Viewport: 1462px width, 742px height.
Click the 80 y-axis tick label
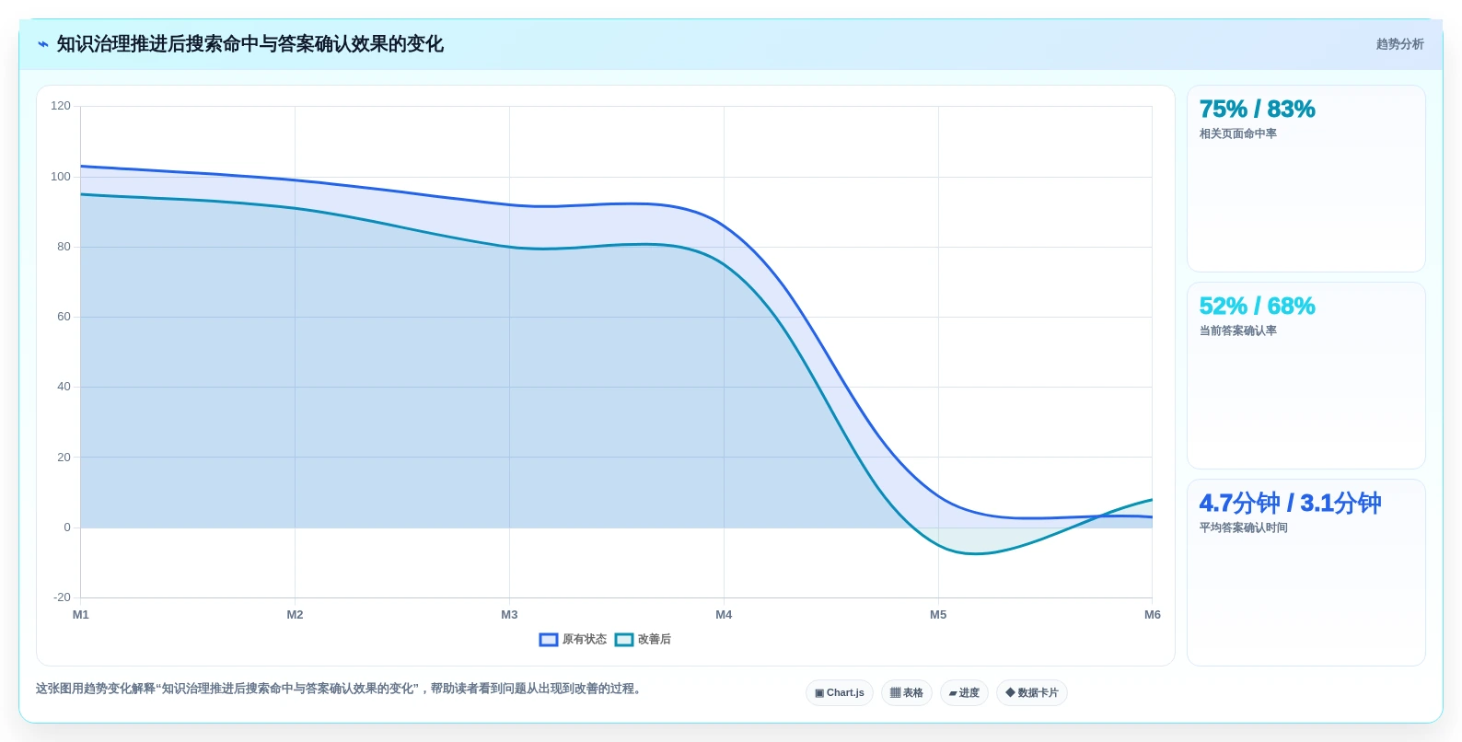pyautogui.click(x=64, y=247)
